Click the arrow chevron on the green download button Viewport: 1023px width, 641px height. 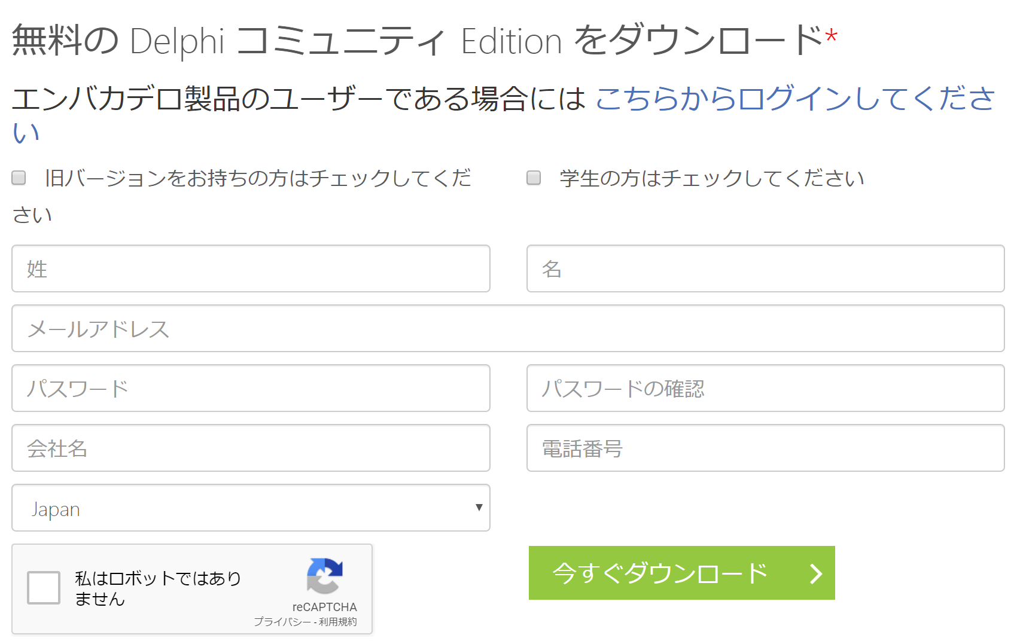pyautogui.click(x=816, y=574)
